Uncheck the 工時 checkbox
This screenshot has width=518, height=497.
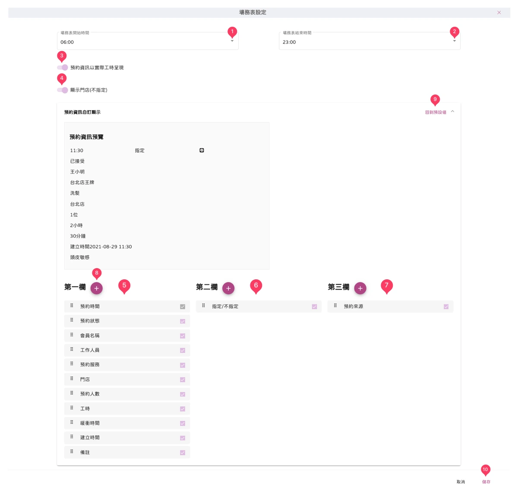pyautogui.click(x=183, y=409)
